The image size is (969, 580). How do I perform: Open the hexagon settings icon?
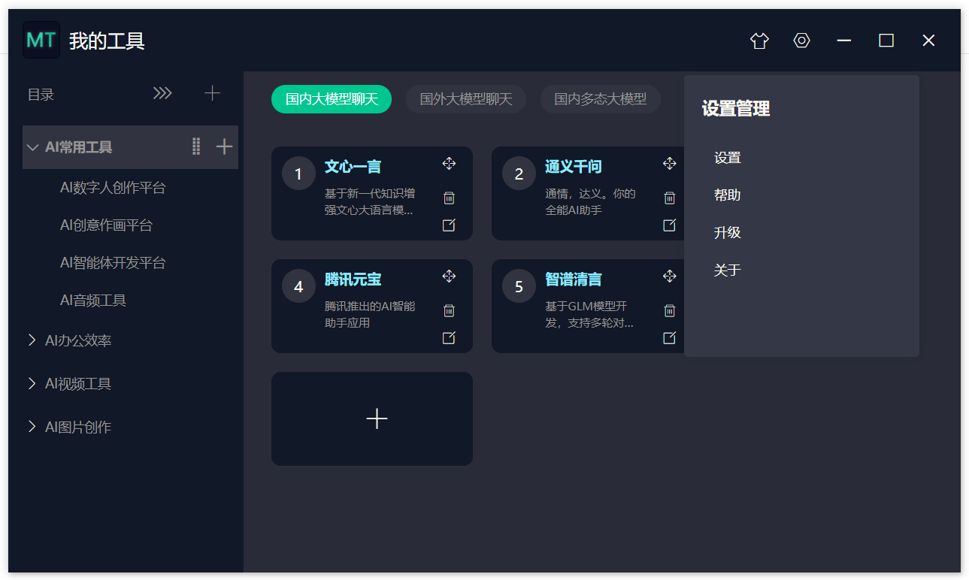[x=802, y=41]
